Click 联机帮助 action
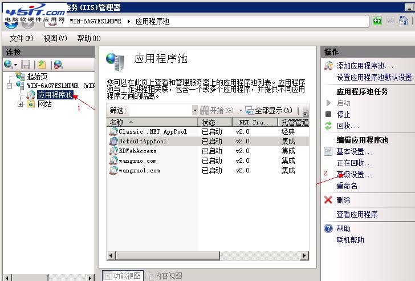Image resolution: width=415 pixels, height=281 pixels. click(x=350, y=240)
